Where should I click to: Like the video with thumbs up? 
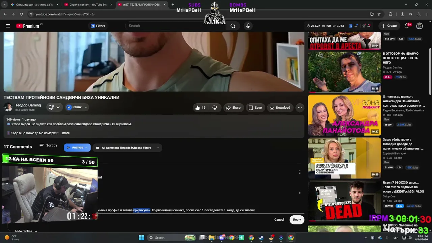coord(200,108)
